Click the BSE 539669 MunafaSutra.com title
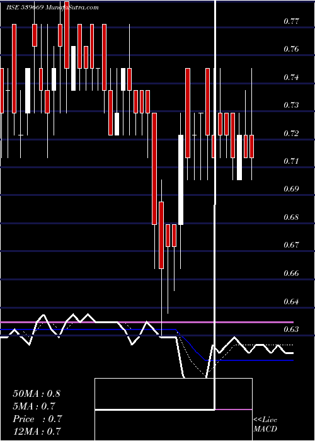This screenshot has width=315, height=441. click(52, 8)
